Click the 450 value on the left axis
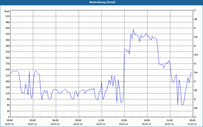Image resolution: width=203 pixels, height=127 pixels. (8, 28)
